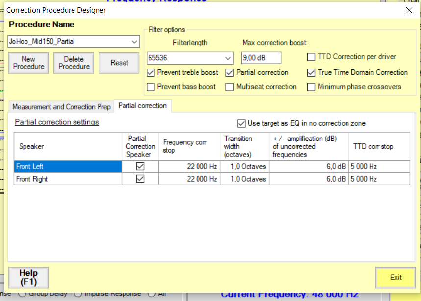The width and height of the screenshot is (421, 301).
Task: Close the Correction Procedure Designer window
Action: (x=409, y=10)
